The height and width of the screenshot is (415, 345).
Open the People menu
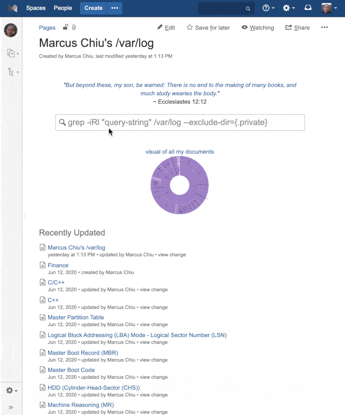(x=63, y=8)
